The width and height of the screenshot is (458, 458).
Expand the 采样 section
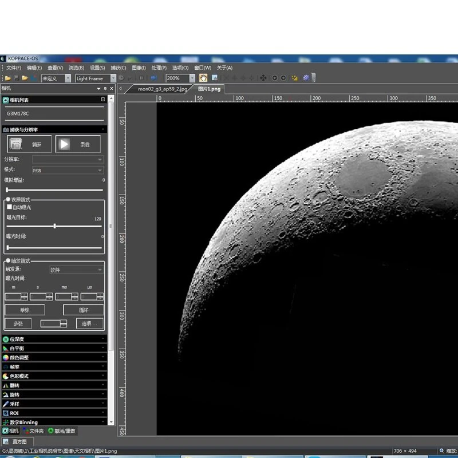pyautogui.click(x=54, y=404)
